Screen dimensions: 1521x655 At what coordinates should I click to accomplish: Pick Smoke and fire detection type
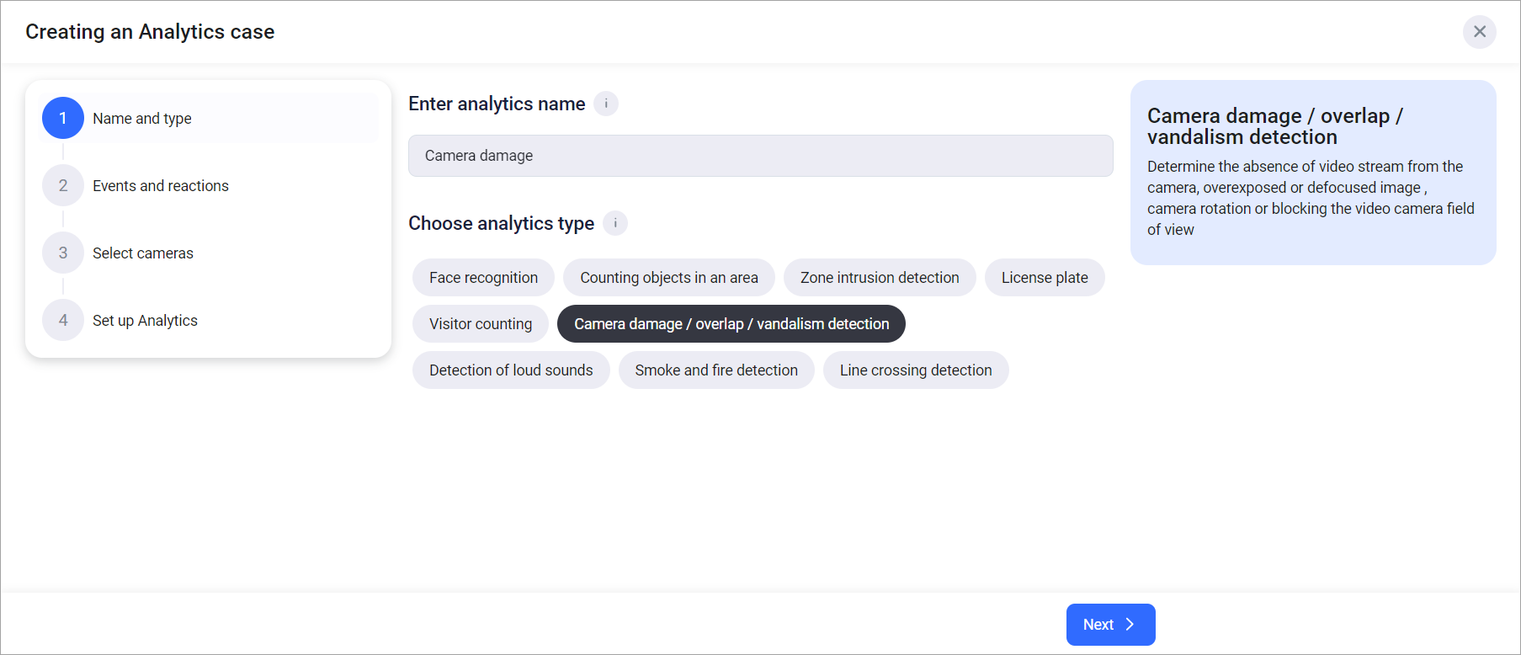click(715, 370)
